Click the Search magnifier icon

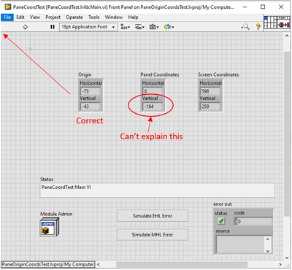(x=245, y=27)
